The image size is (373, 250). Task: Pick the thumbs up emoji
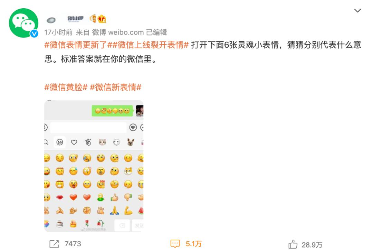114,197
